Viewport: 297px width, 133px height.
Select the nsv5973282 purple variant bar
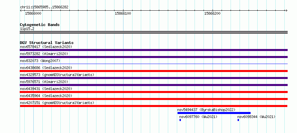(x=154, y=57)
